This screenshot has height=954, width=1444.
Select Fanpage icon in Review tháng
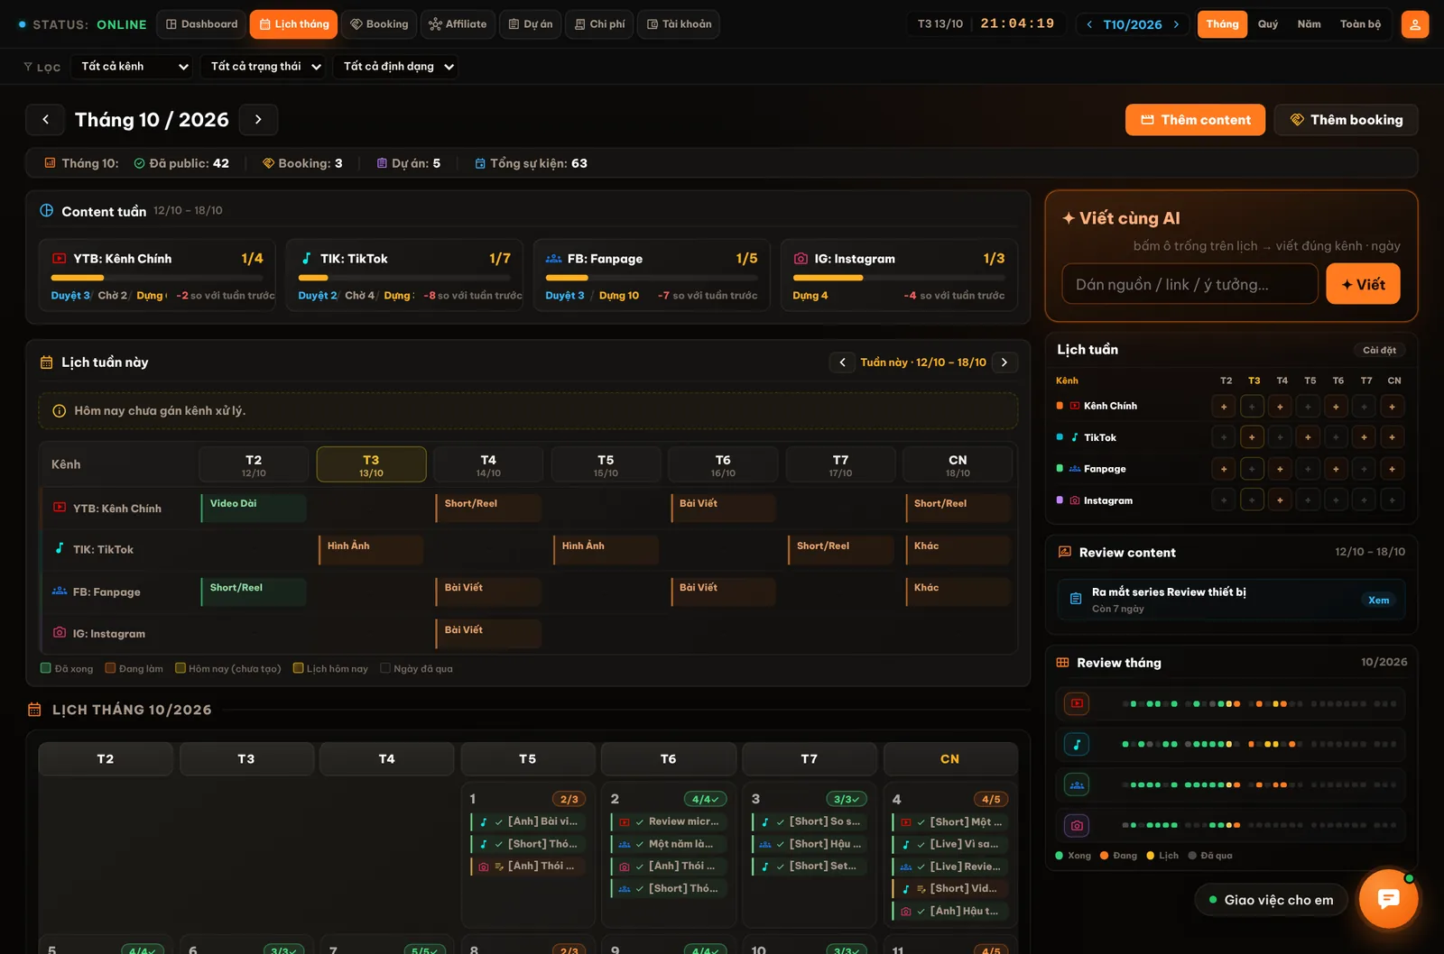tap(1077, 784)
